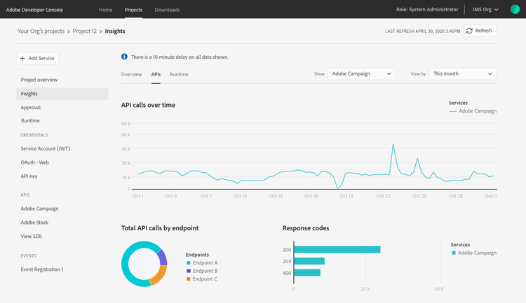This screenshot has width=526, height=303.
Task: Open Your Org's projects breadcrumb
Action: [x=41, y=31]
